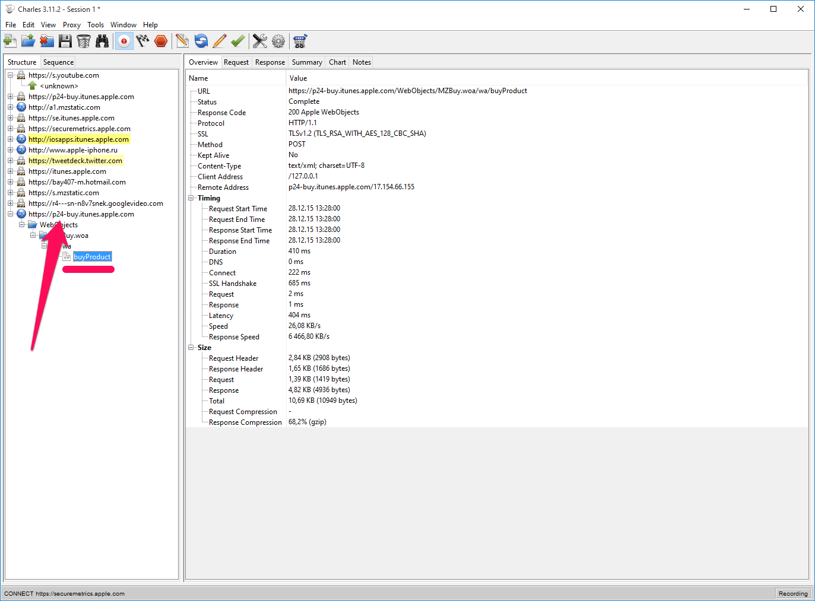Viewport: 815px width, 601px height.
Task: Collapse the Timing section in Overview
Action: click(191, 198)
